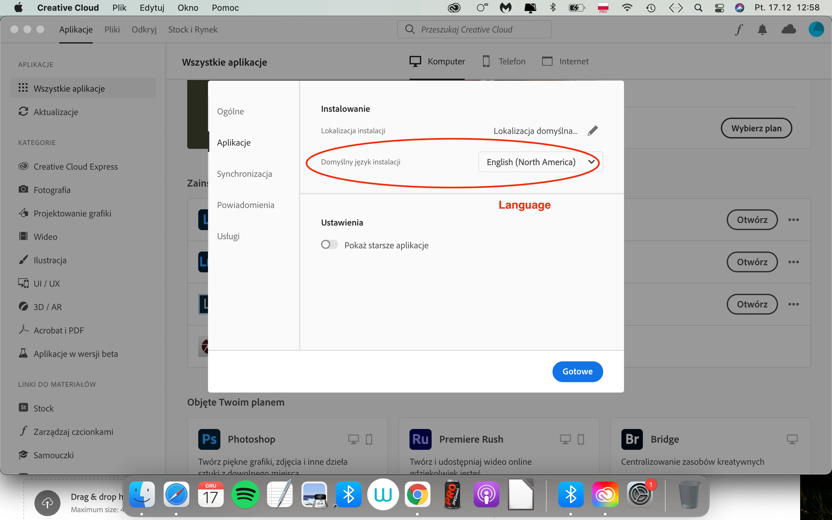Click the Gotowe button
The height and width of the screenshot is (520, 832).
pos(577,371)
